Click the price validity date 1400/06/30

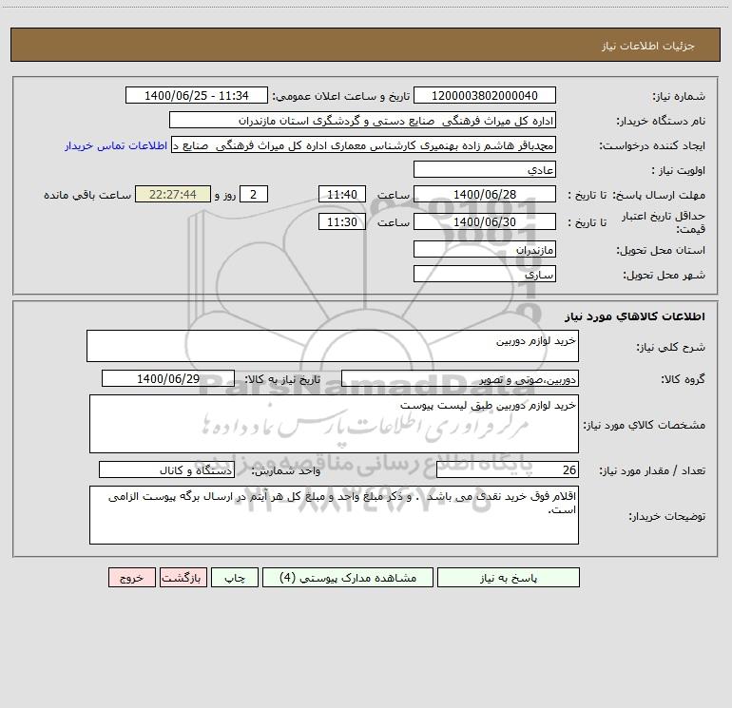pos(485,221)
